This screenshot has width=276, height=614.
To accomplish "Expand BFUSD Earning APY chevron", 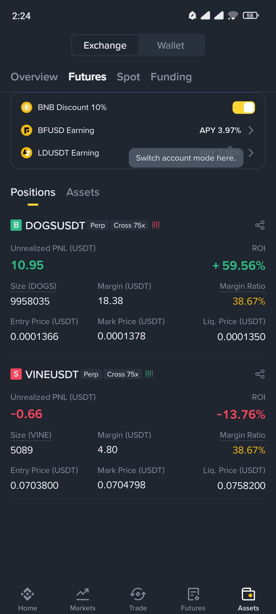I will 251,130.
